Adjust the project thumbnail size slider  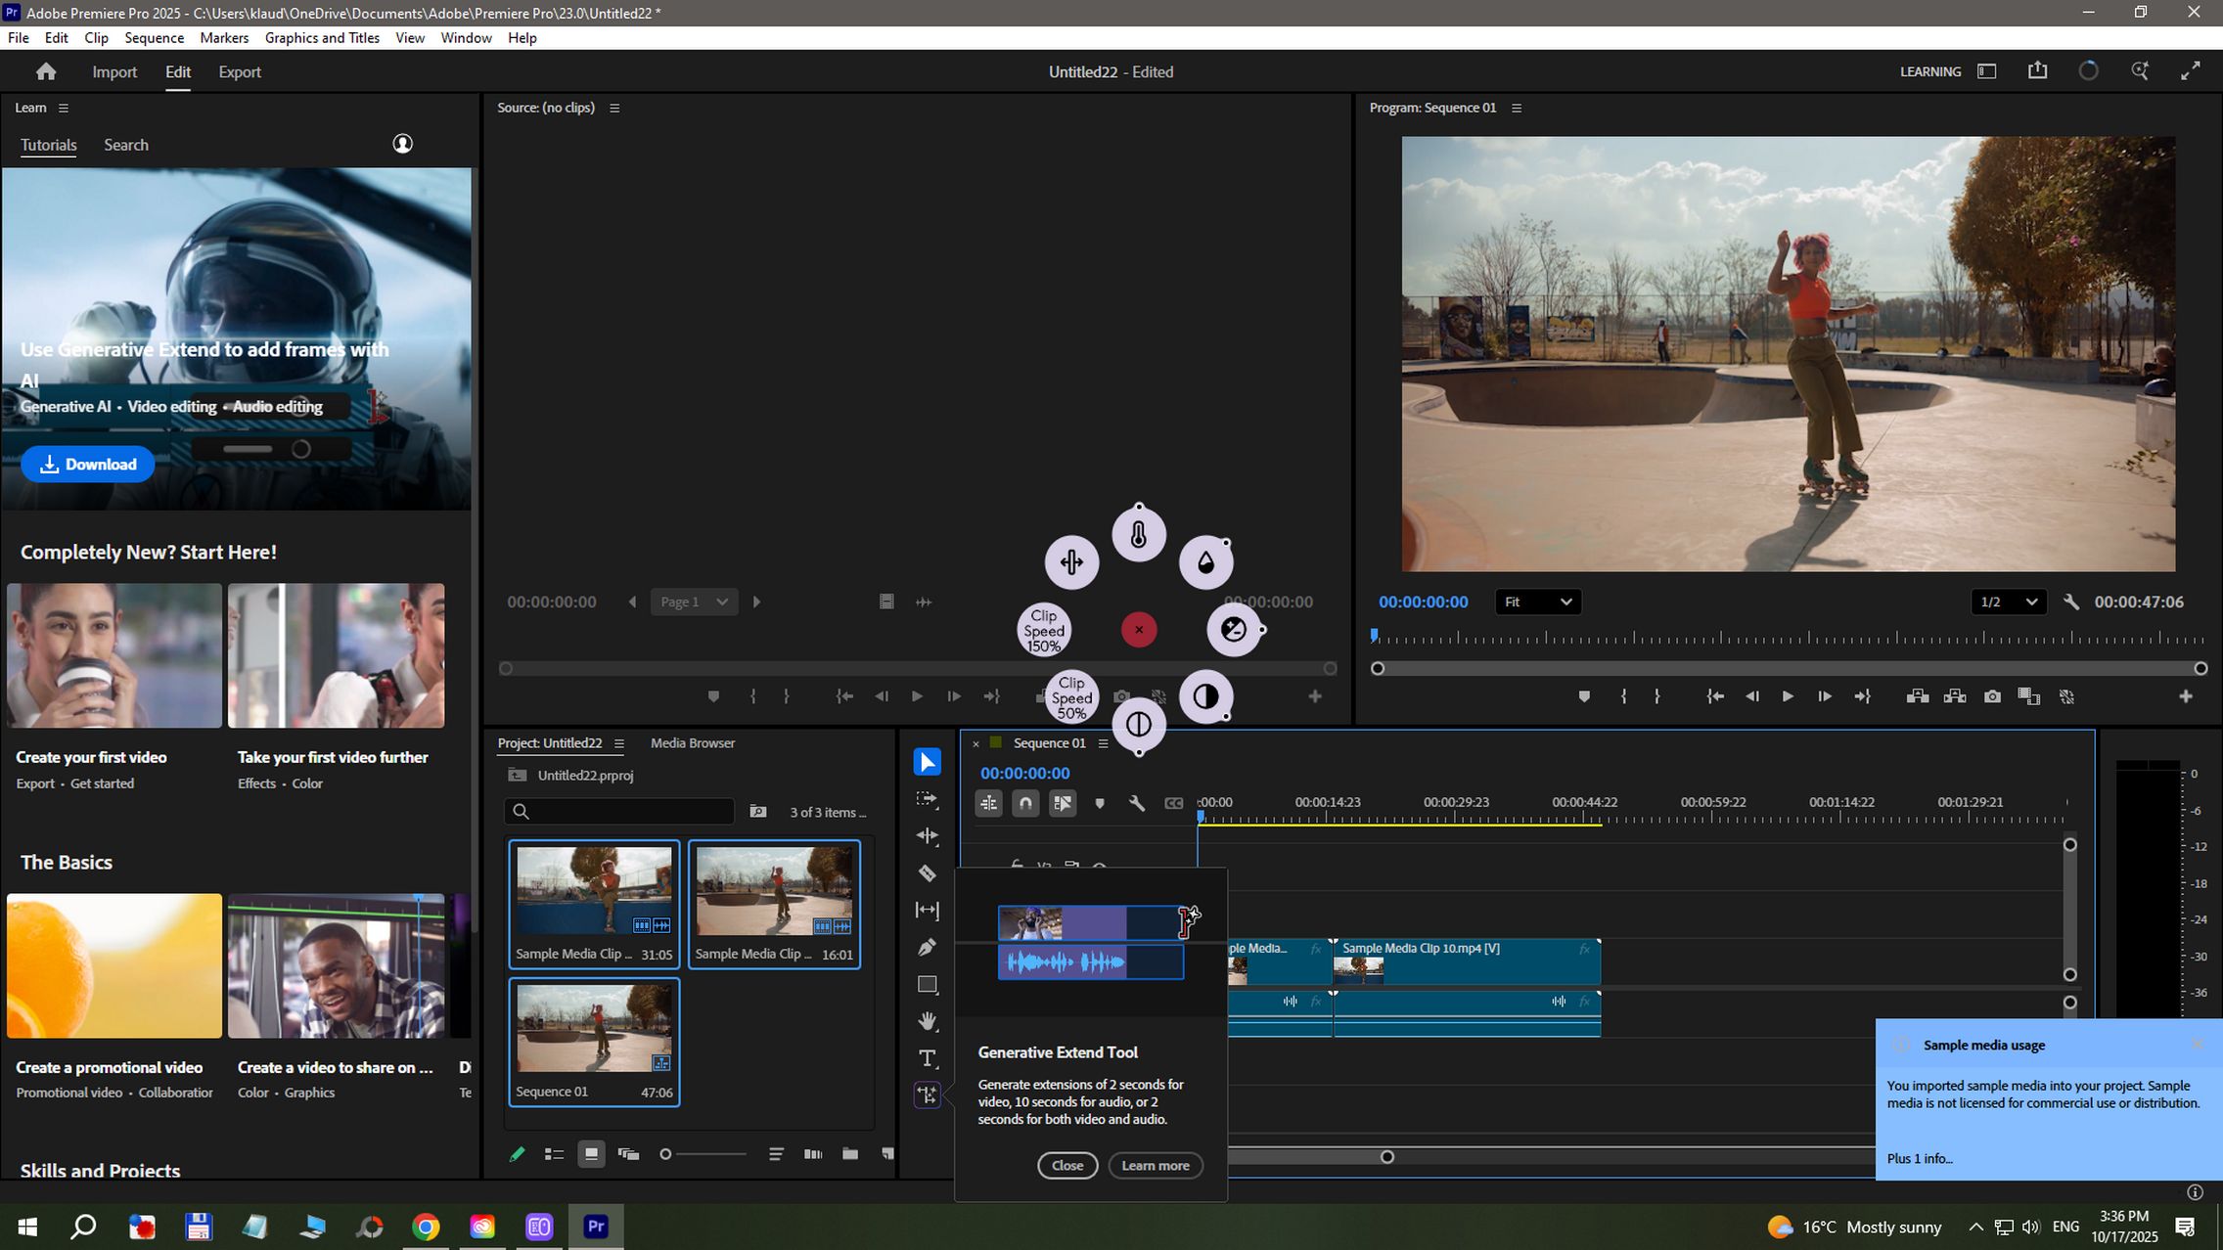(666, 1154)
